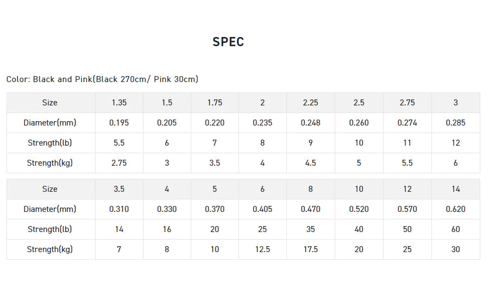Select the 4.5 kg strength cell

pyautogui.click(x=310, y=163)
